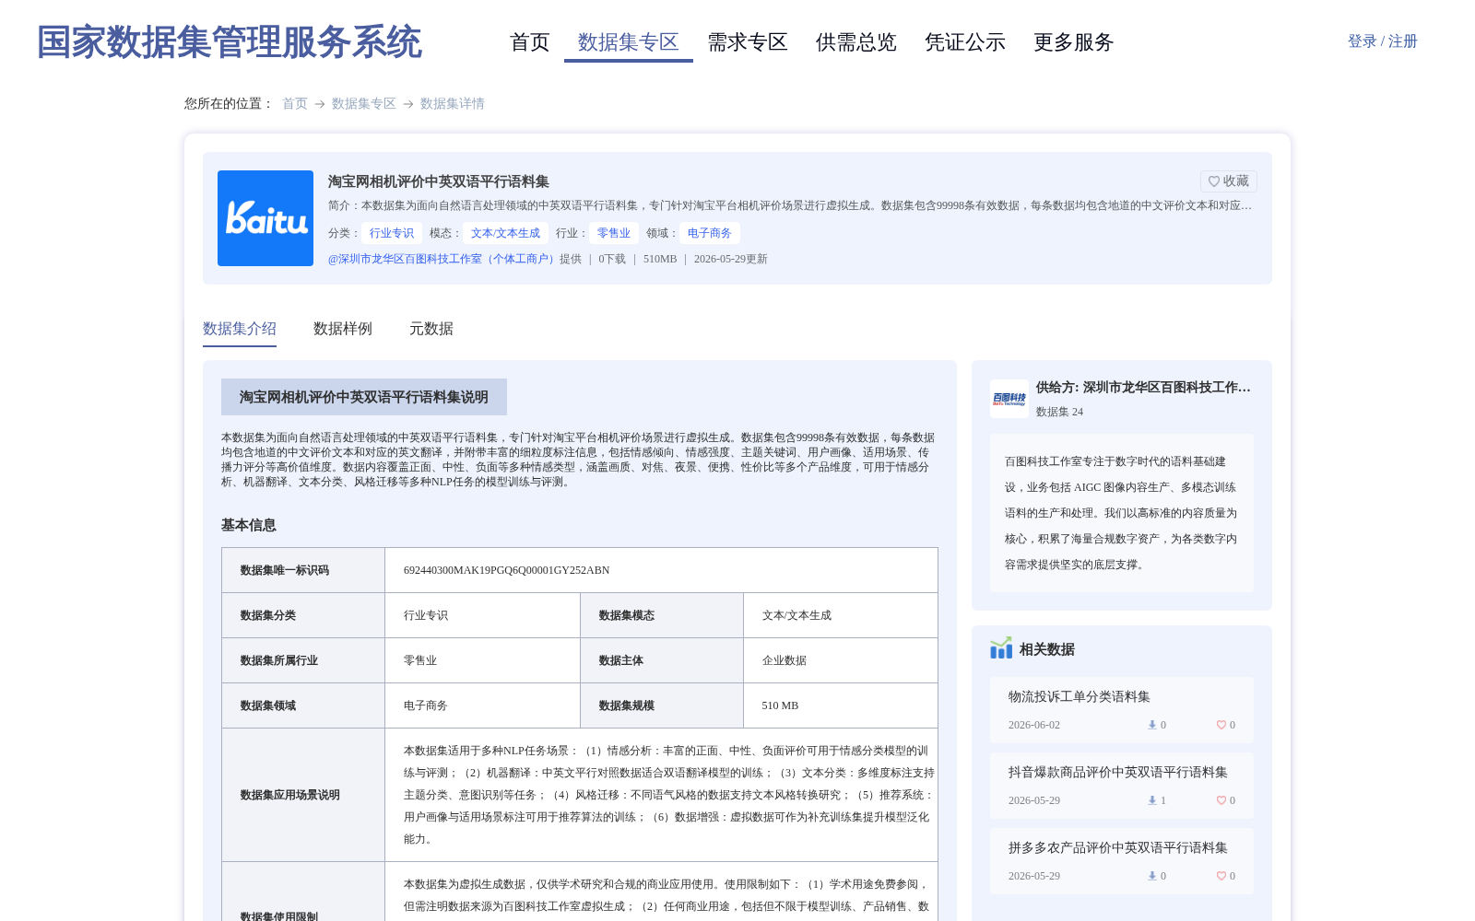Screen dimensions: 1475x921
Task: Click the 行业专识 category tag
Action: [392, 233]
